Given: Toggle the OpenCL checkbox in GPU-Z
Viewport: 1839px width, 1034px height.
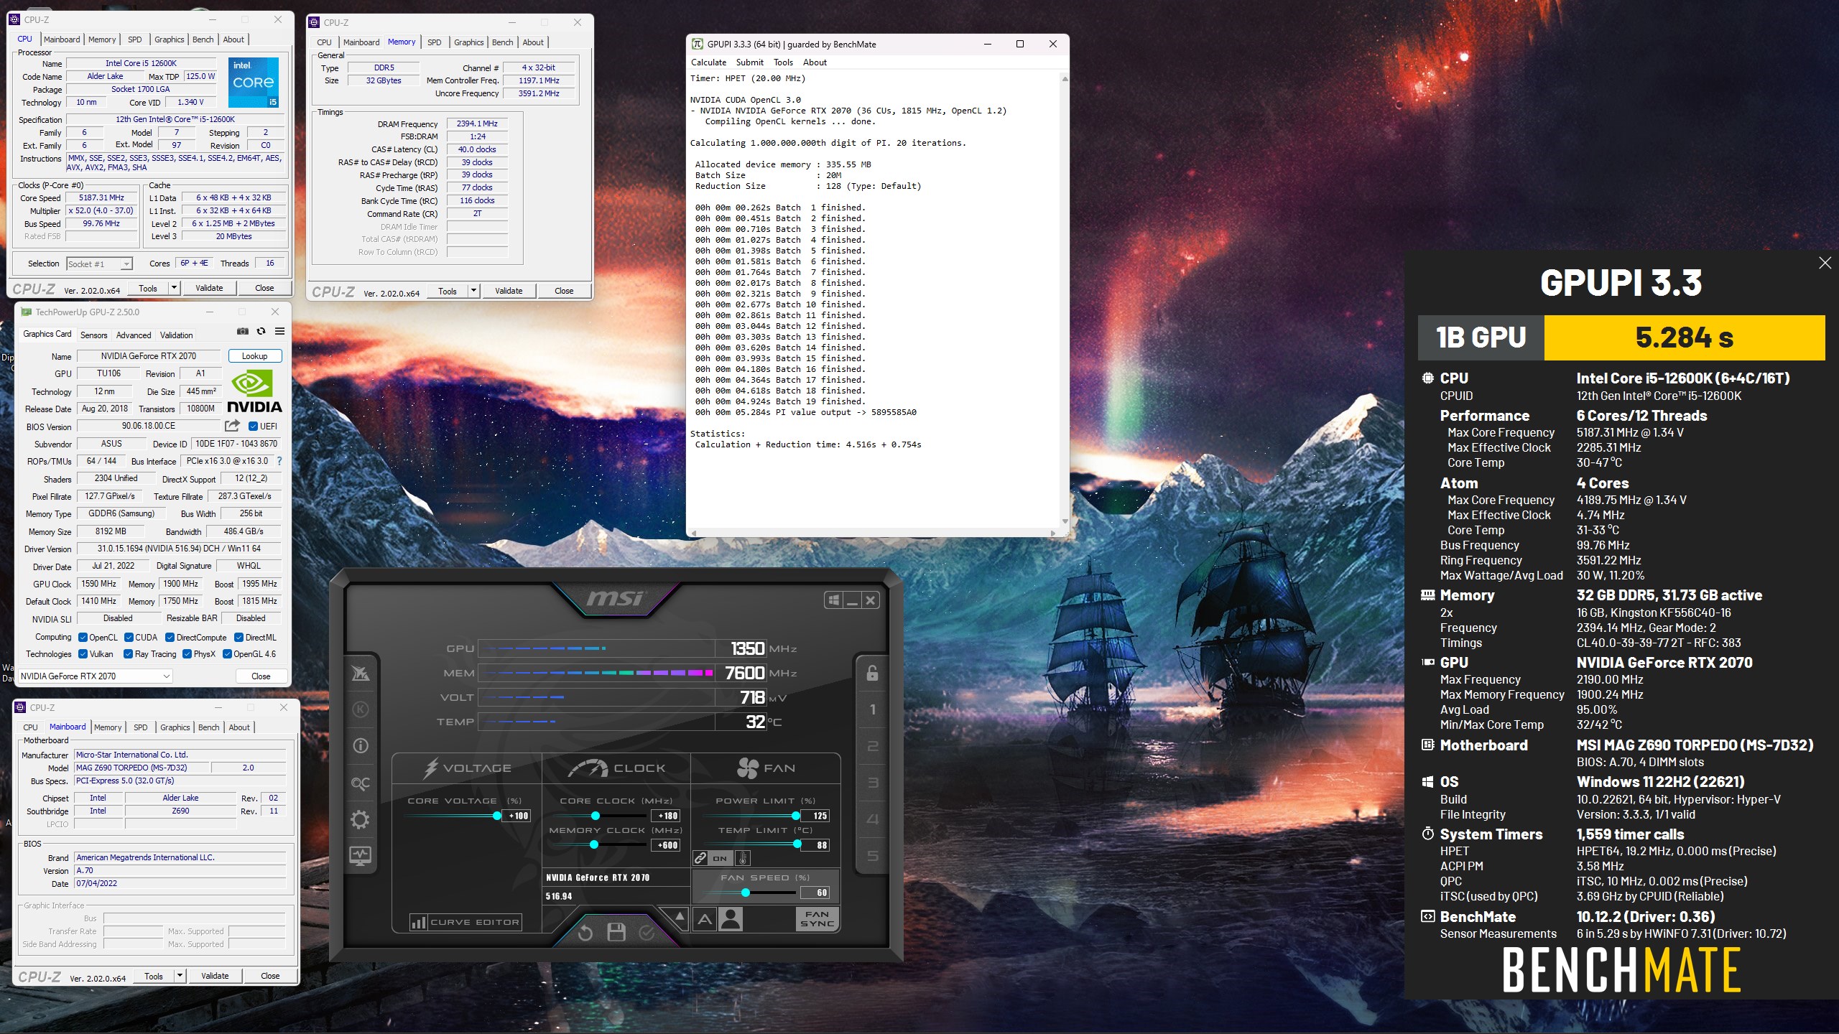Looking at the screenshot, I should pyautogui.click(x=83, y=638).
